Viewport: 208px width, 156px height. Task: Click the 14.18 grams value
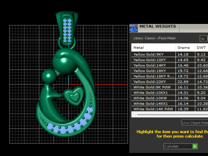tap(183, 55)
